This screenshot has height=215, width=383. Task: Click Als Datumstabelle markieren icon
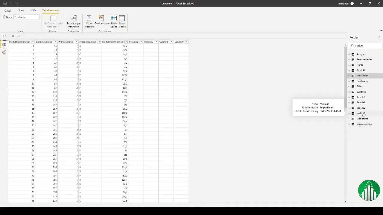[53, 18]
